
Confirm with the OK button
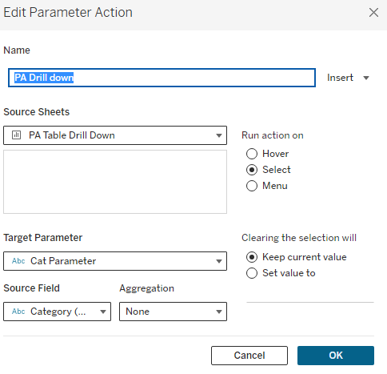tap(336, 356)
